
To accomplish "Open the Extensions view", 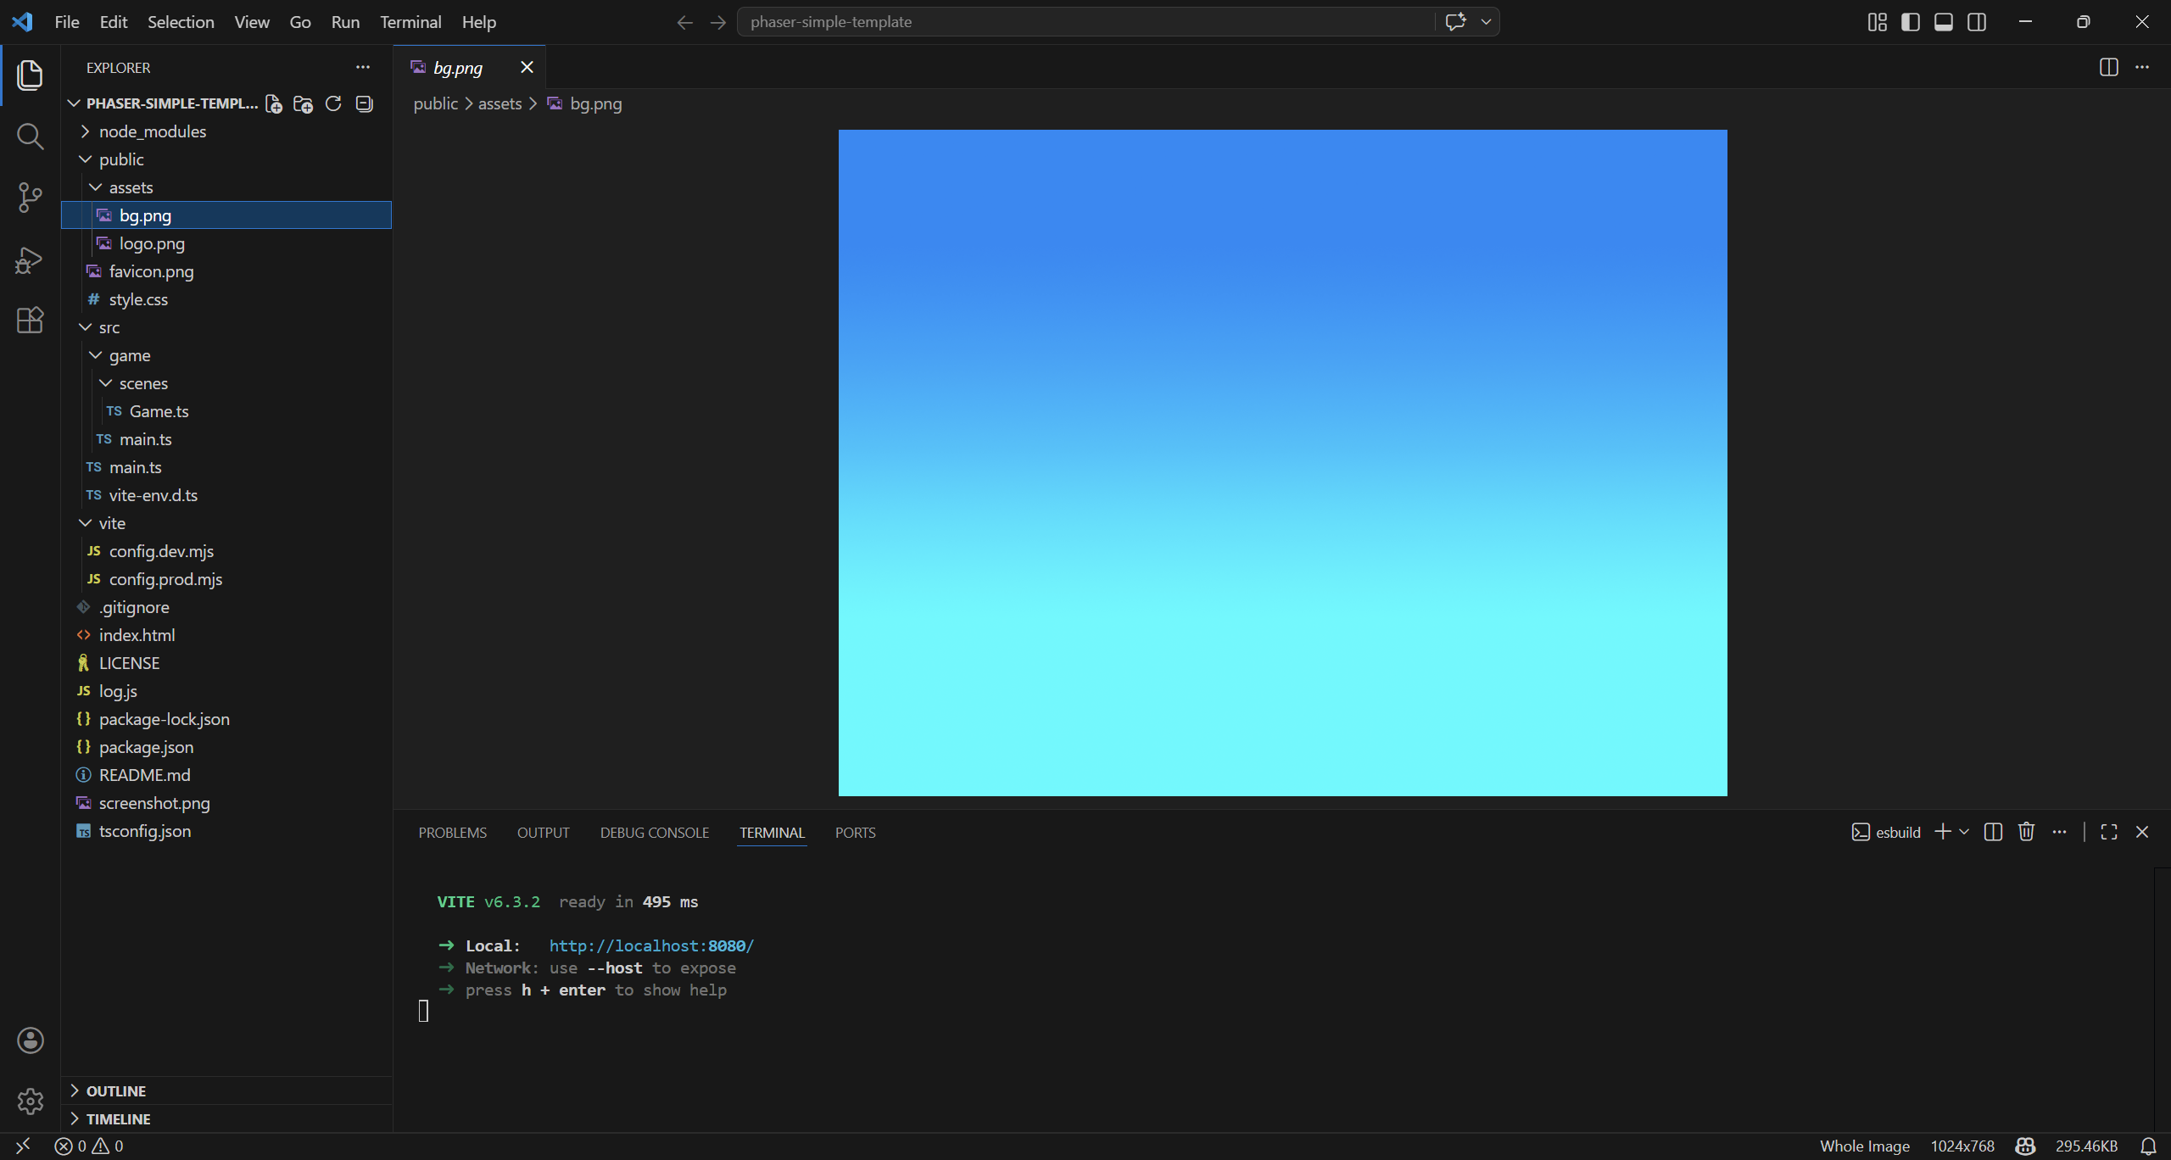I will tap(30, 321).
